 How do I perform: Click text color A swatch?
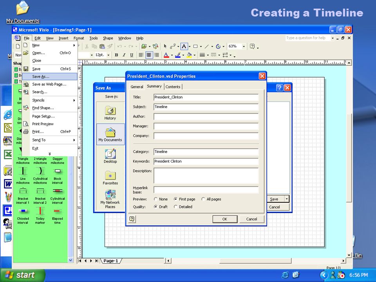pyautogui.click(x=166, y=55)
